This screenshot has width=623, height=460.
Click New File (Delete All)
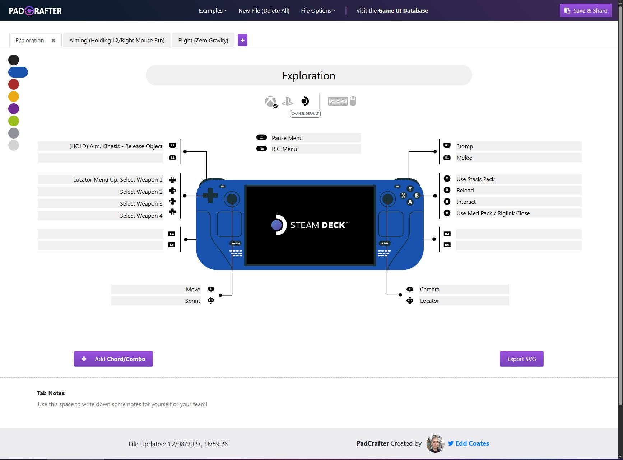click(x=264, y=11)
